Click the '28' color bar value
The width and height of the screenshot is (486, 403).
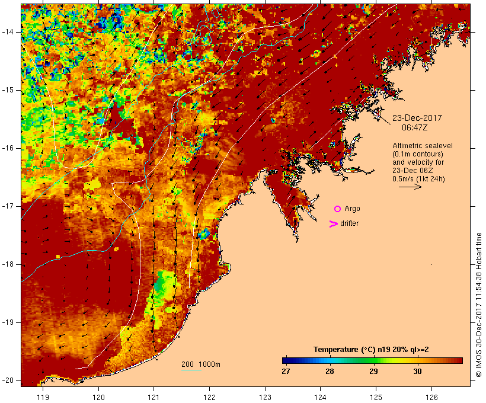click(330, 372)
